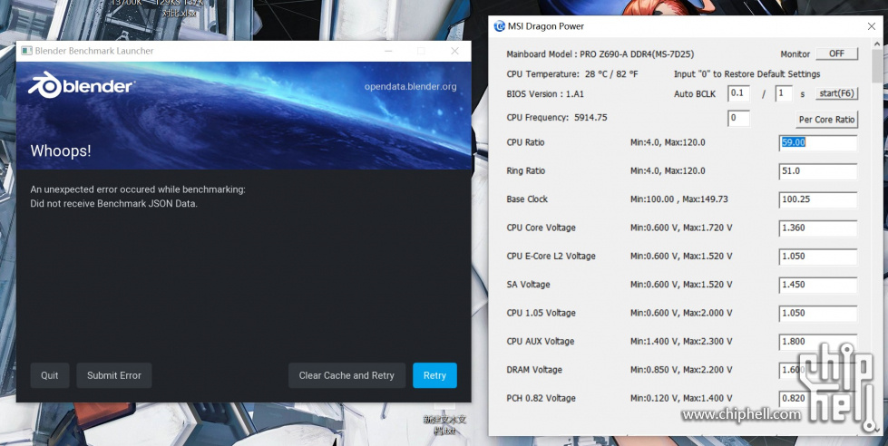The height and width of the screenshot is (446, 888).
Task: Click 'Min:0.600 V, Max:1.720 V' range text
Action: [x=681, y=228]
